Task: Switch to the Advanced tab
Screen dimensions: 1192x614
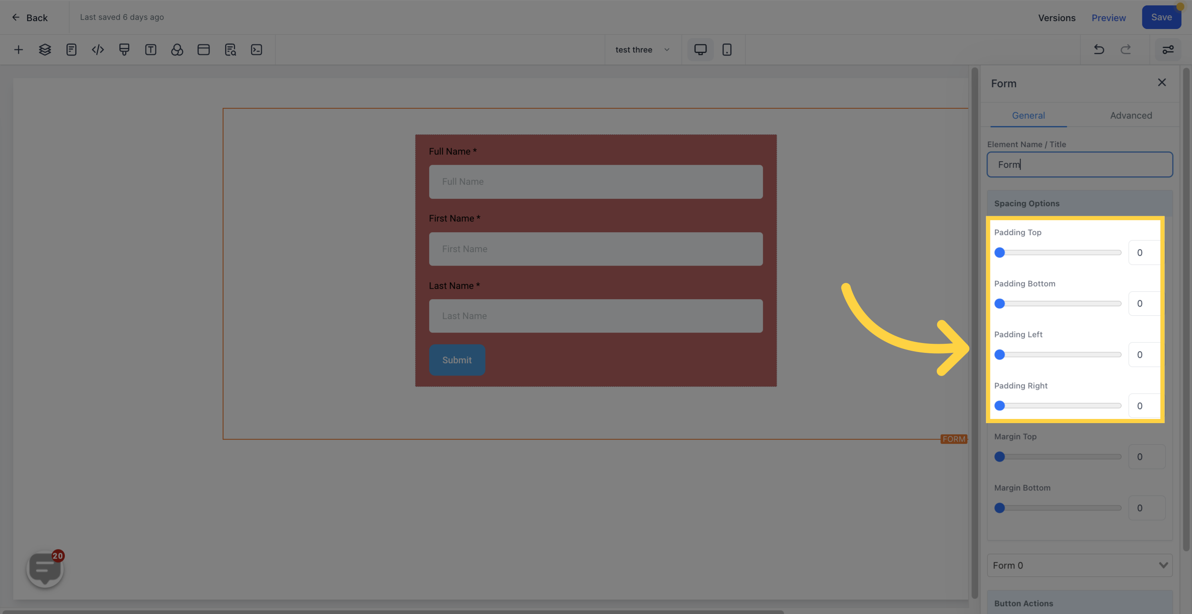Action: click(1131, 115)
